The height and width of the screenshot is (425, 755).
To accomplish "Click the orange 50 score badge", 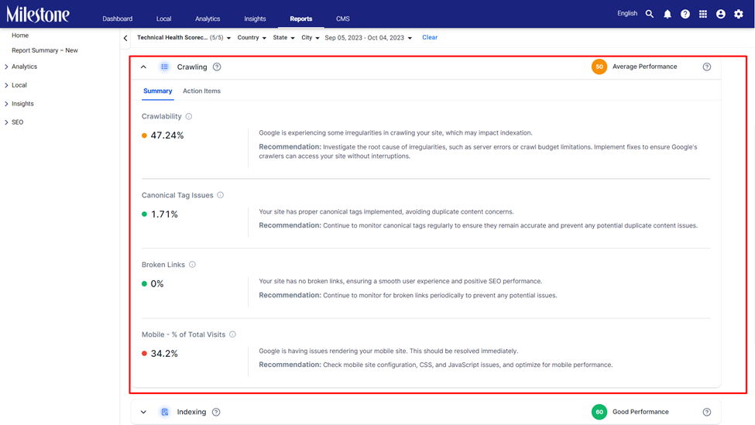I will pyautogui.click(x=599, y=67).
